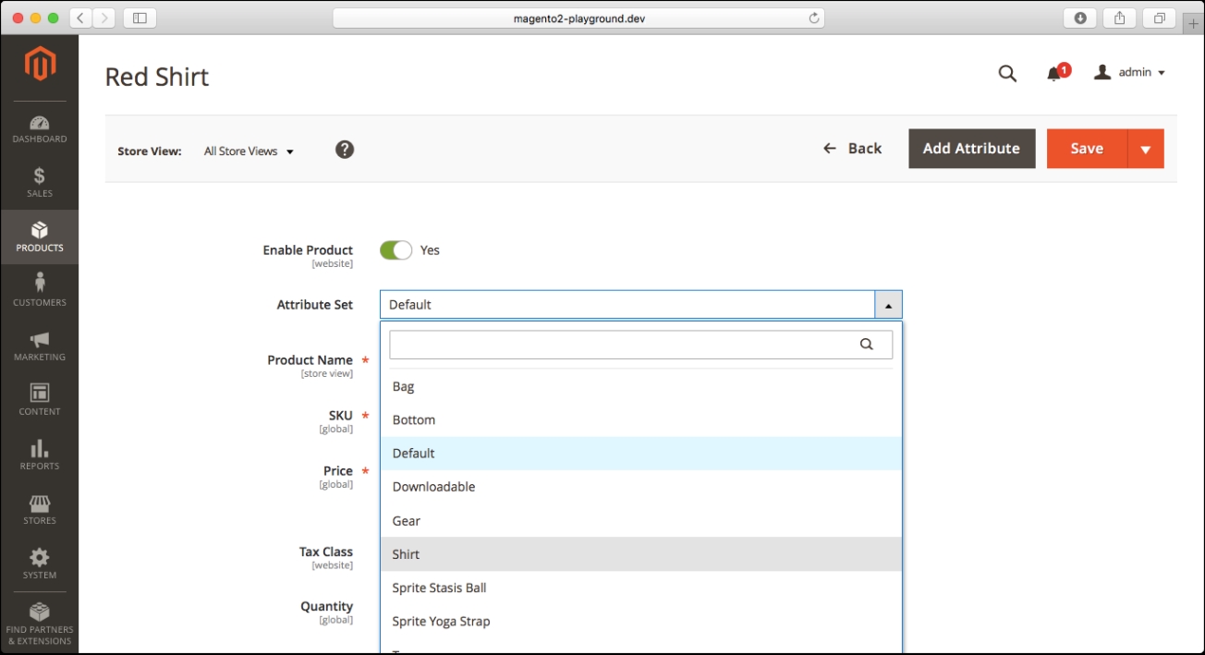Click the search icon in the attribute set filter

(867, 344)
